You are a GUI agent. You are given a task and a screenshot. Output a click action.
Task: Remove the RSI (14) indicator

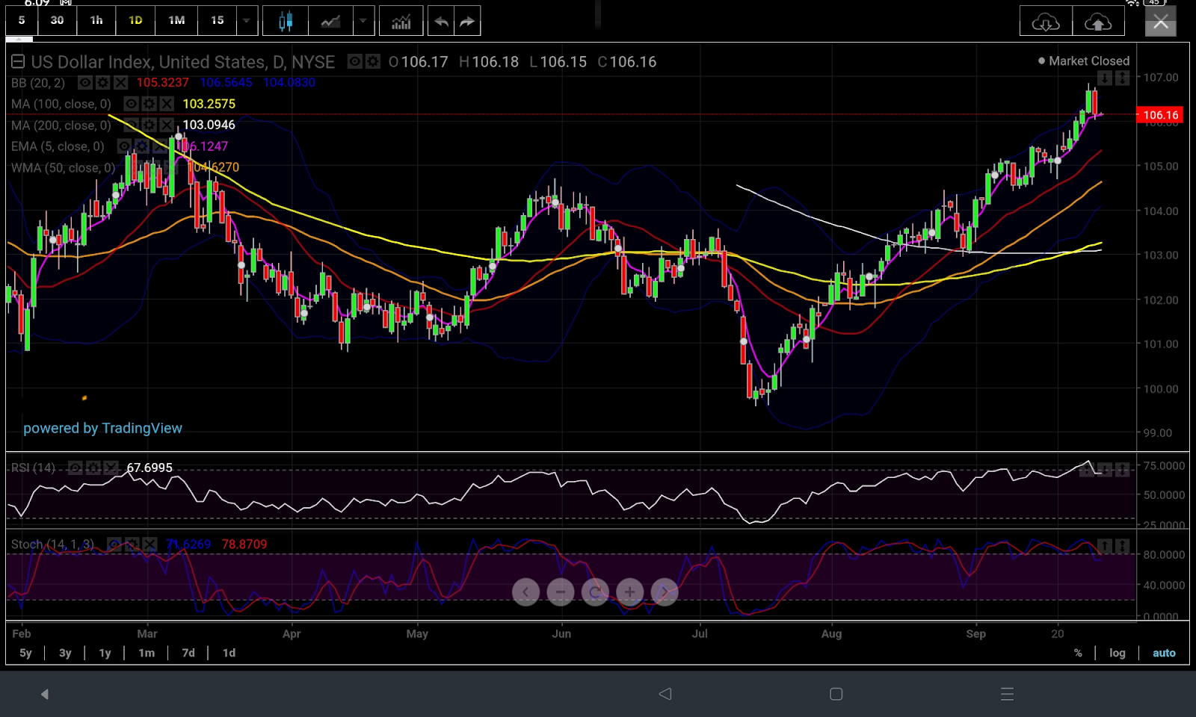pyautogui.click(x=111, y=468)
